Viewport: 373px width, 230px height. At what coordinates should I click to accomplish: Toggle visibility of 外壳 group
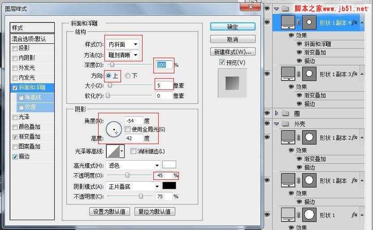(x=267, y=124)
